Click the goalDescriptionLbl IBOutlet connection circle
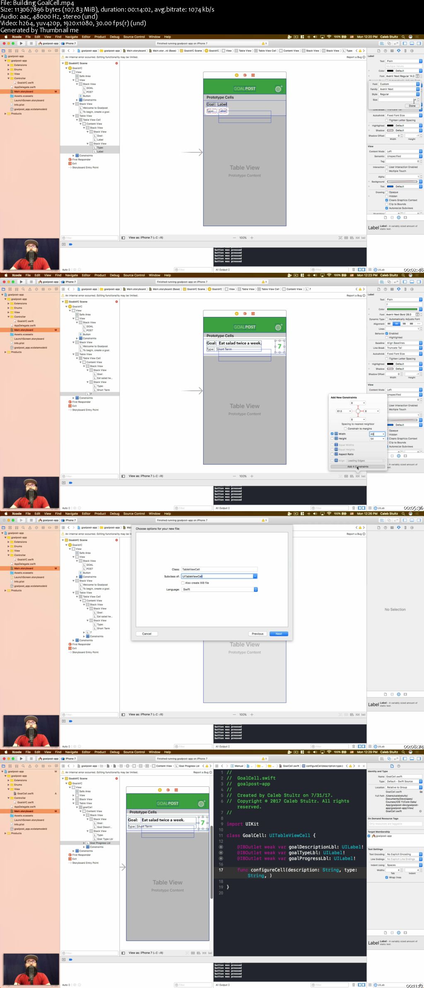 click(221, 847)
